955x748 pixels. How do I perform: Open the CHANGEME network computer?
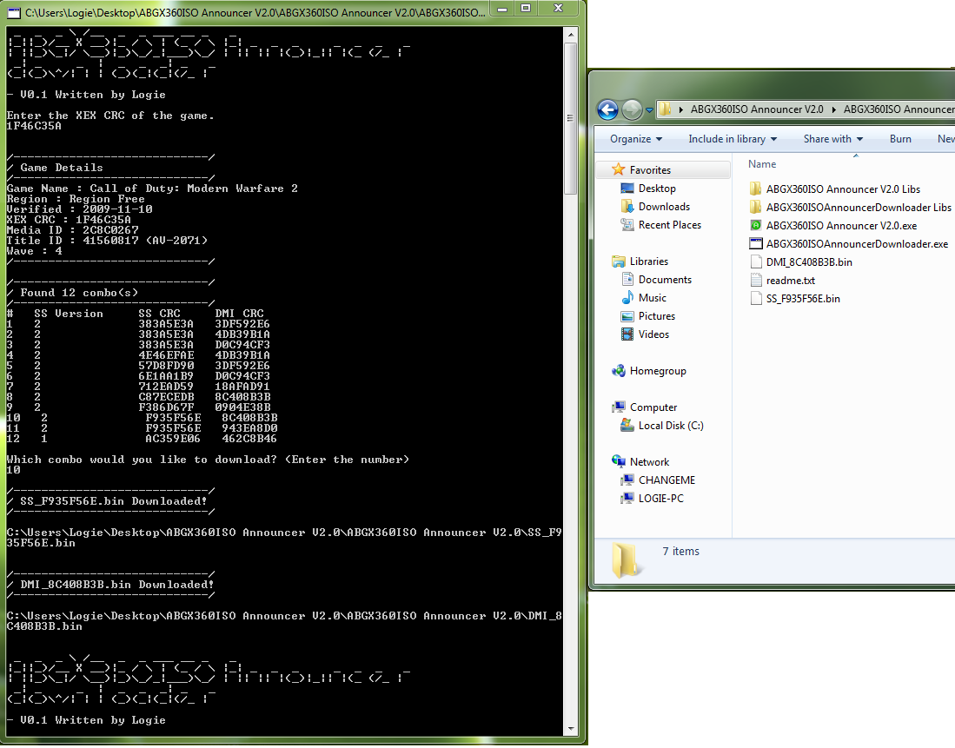[667, 480]
